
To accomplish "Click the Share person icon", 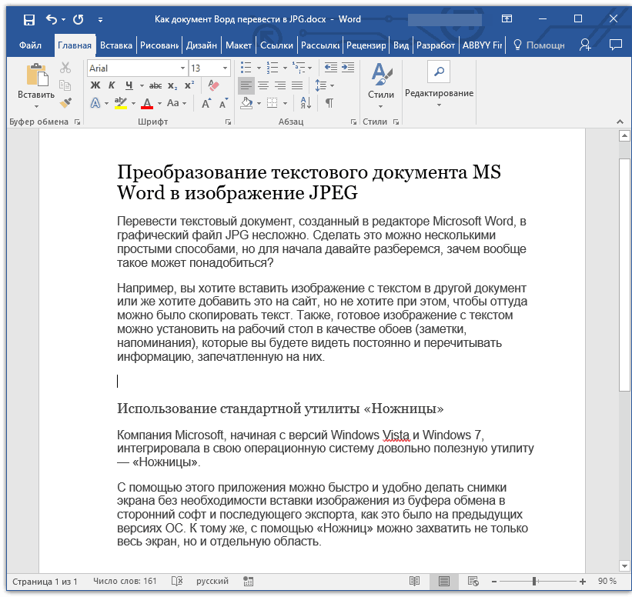I will click(584, 45).
